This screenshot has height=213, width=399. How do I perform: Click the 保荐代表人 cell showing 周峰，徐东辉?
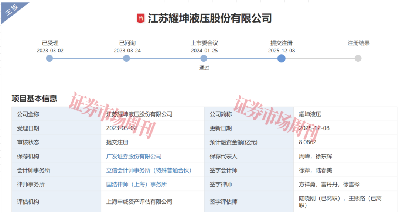[x=315, y=156]
